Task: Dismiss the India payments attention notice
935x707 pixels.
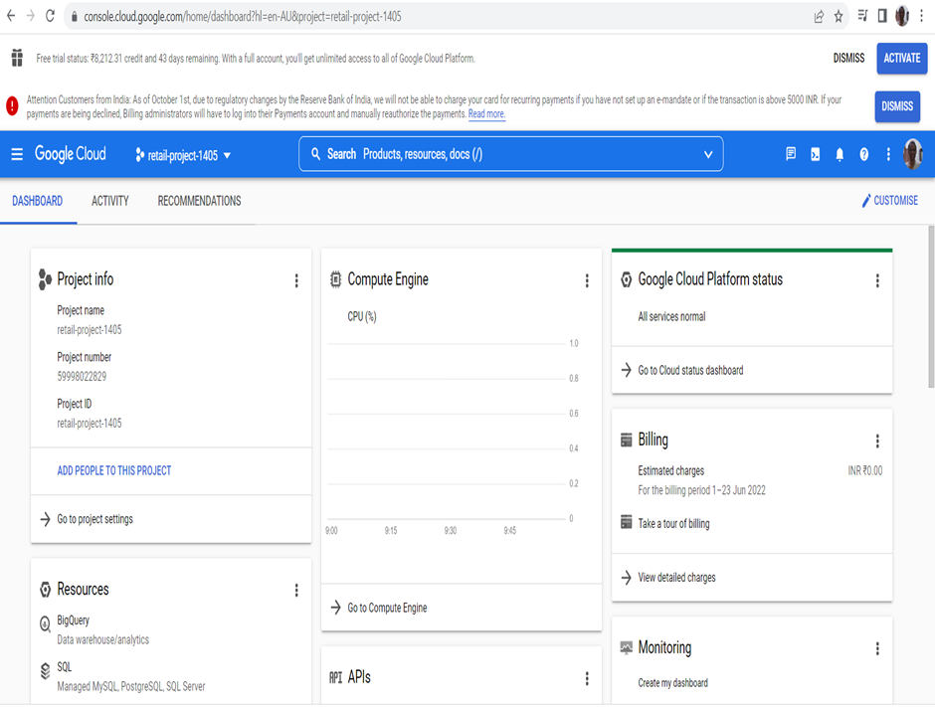Action: coord(897,106)
